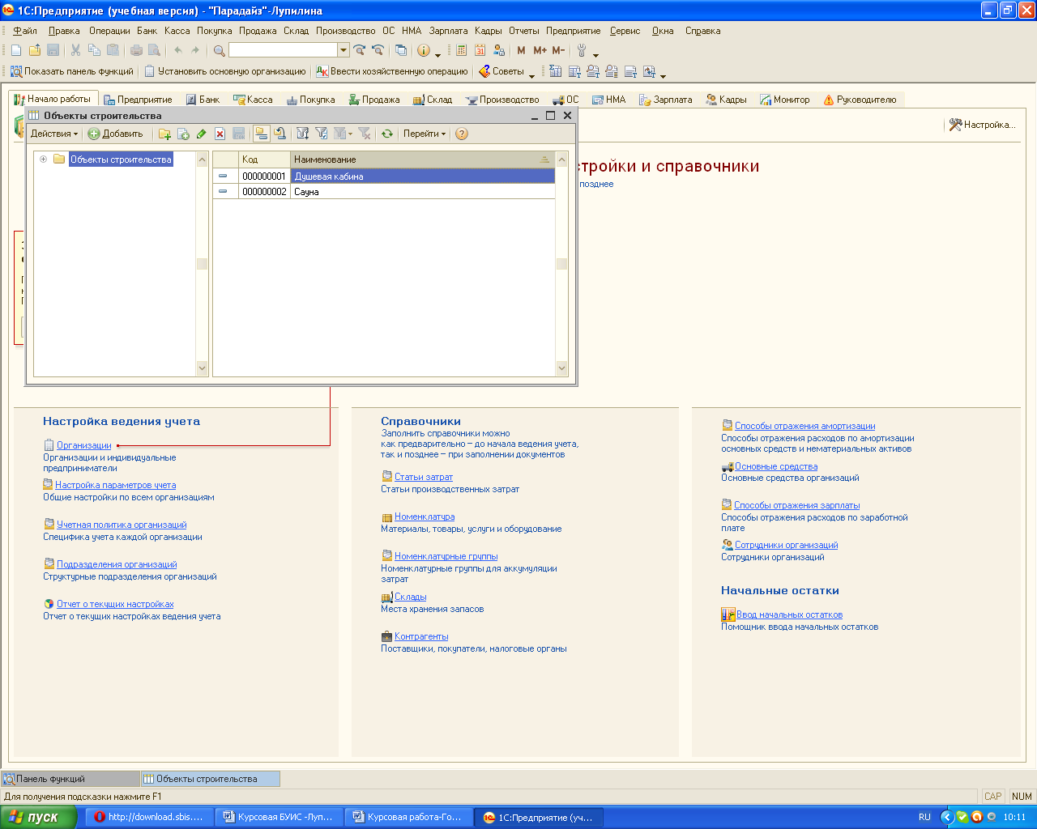Expand the Объекты строительства tree node
The image size is (1037, 829).
pyautogui.click(x=44, y=159)
